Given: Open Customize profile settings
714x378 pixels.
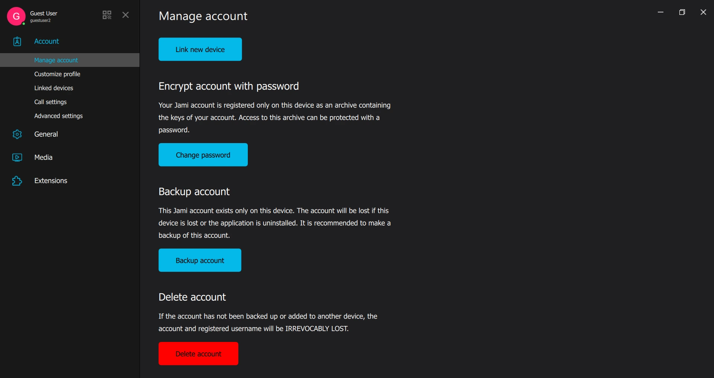Looking at the screenshot, I should (x=57, y=74).
